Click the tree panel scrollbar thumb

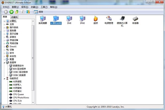pyautogui.click(x=33, y=58)
